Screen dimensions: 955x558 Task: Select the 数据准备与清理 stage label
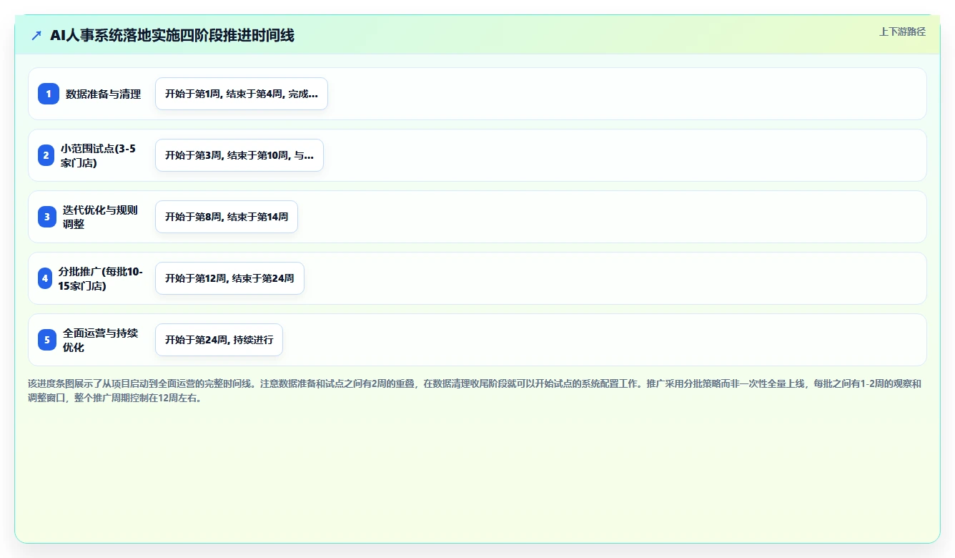(104, 94)
